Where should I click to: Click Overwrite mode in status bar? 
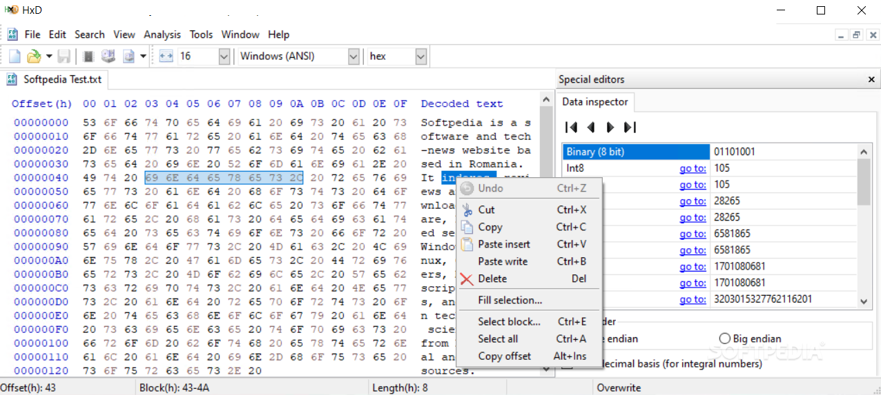point(619,388)
